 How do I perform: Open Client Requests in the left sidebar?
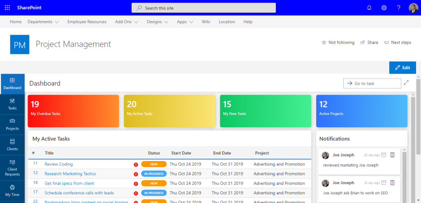(12, 168)
